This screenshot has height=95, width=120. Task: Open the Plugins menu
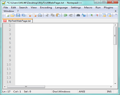click(x=109, y=8)
